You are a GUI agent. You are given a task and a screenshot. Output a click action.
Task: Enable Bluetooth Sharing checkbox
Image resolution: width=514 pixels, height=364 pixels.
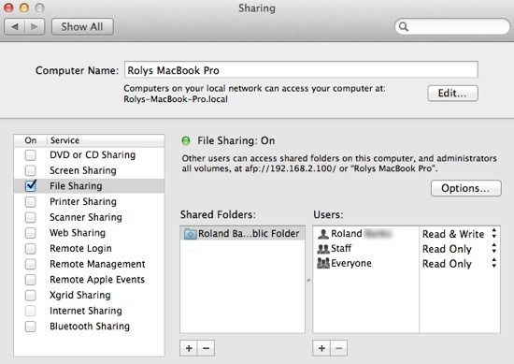click(x=31, y=327)
